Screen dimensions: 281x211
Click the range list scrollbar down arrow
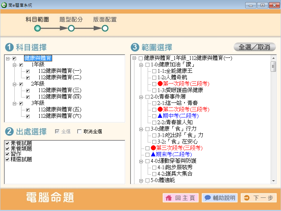point(273,181)
